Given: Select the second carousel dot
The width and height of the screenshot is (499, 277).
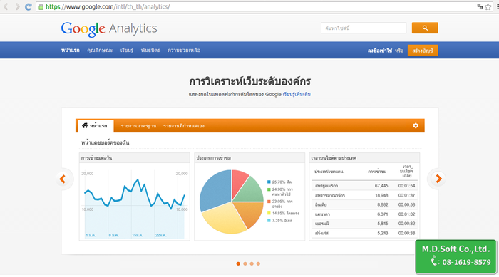Looking at the screenshot, I should pos(245,263).
